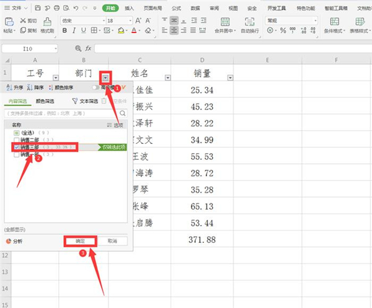Toggle the advanced mode (高级模式) switch
This screenshot has height=308, width=372.
click(96, 88)
